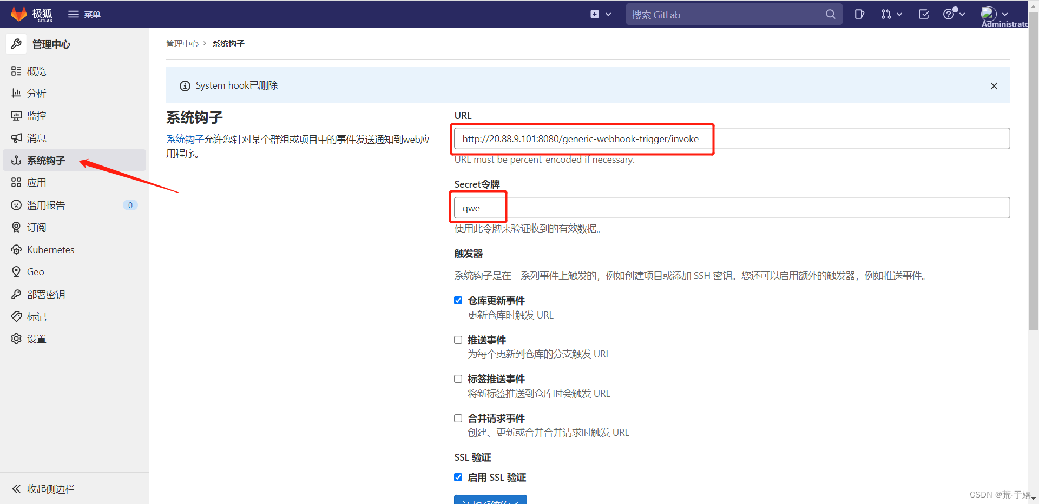Click the create new plus icon
Viewport: 1039px width, 504px height.
[x=595, y=14]
